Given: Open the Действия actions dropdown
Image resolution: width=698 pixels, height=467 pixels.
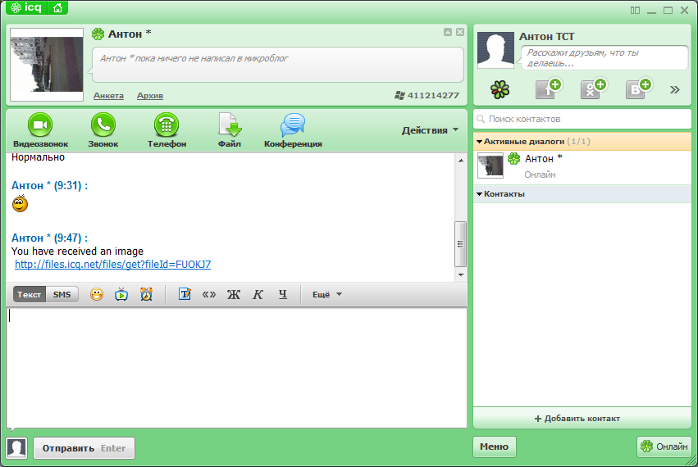Looking at the screenshot, I should (x=430, y=130).
